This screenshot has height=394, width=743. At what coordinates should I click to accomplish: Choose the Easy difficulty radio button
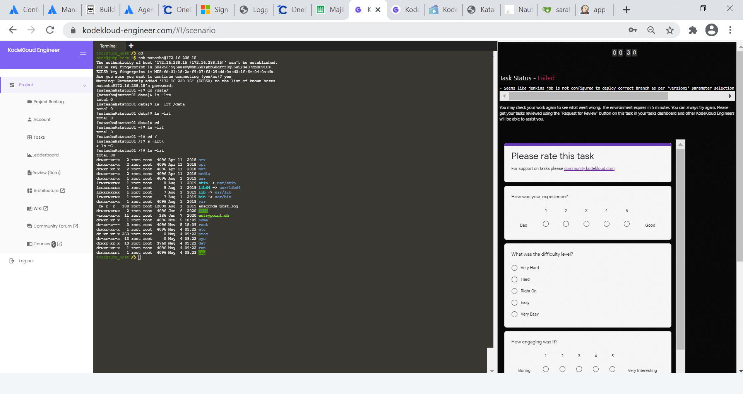[514, 302]
